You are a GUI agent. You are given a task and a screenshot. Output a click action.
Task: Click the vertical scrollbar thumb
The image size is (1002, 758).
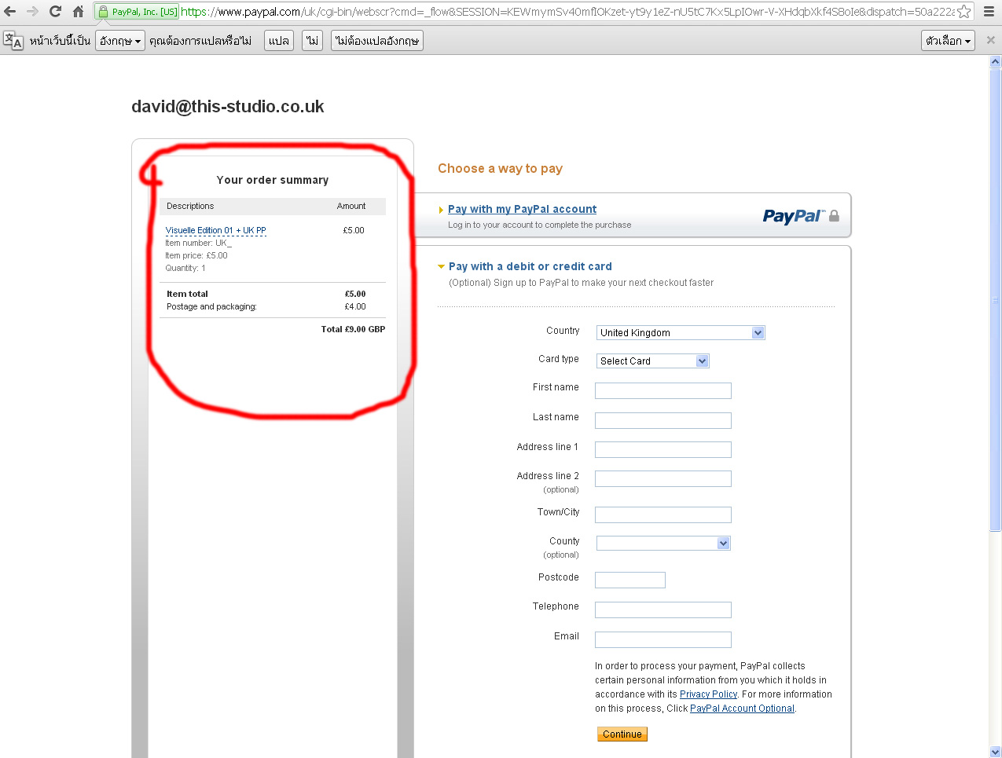click(x=996, y=300)
